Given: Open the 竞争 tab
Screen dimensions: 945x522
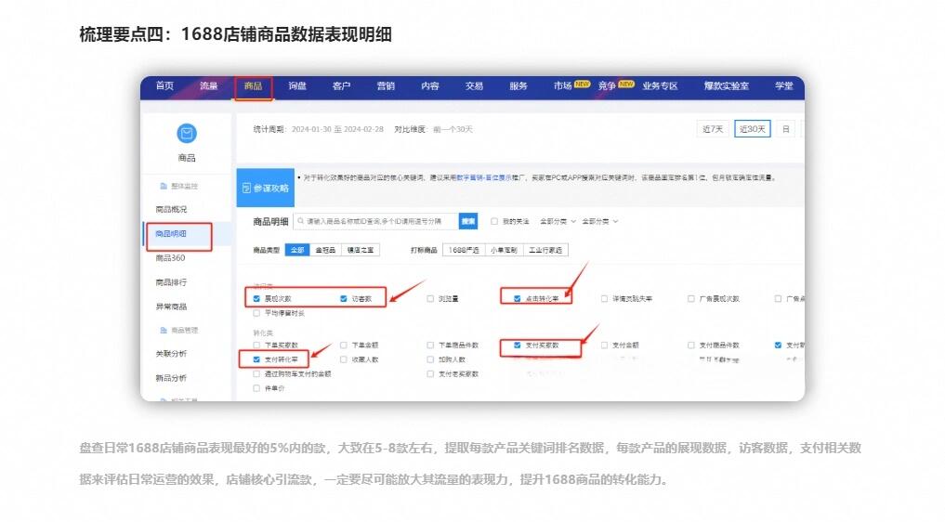Looking at the screenshot, I should point(607,85).
